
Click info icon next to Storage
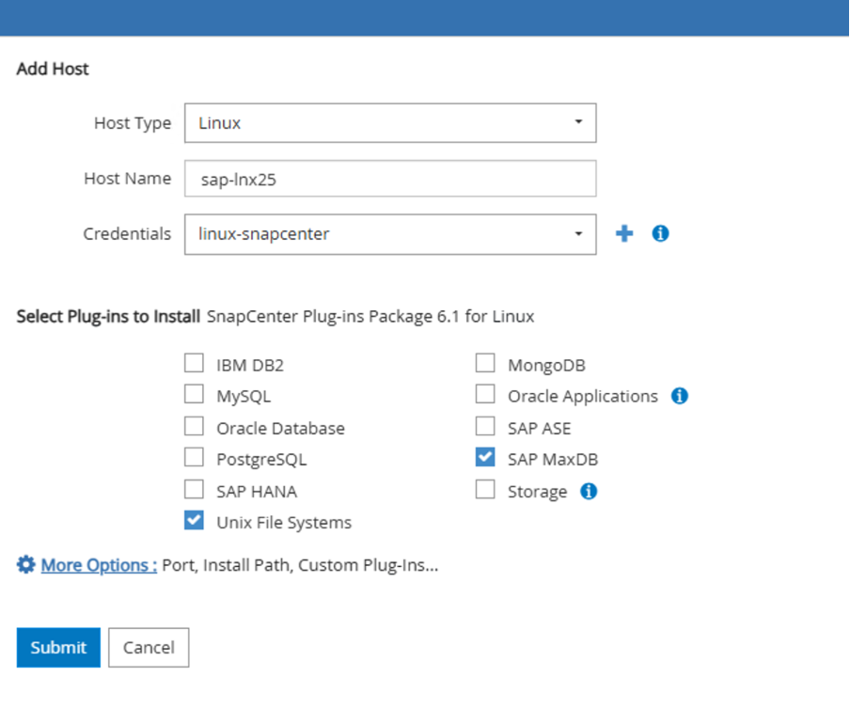[589, 491]
